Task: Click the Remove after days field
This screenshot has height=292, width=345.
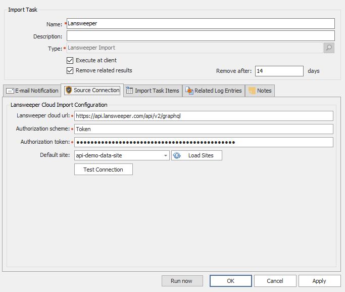Action: (x=279, y=71)
